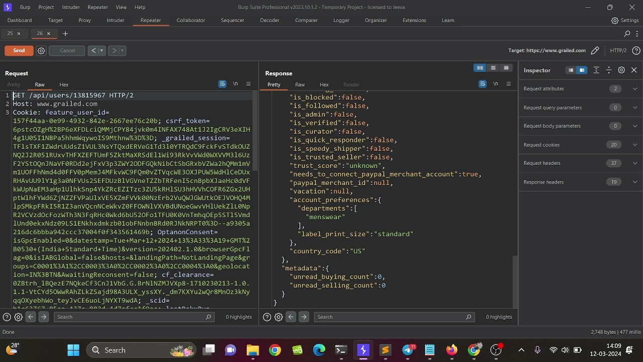Image resolution: width=643 pixels, height=362 pixels.
Task: Toggle \n non-printable characters in Request
Action: [x=235, y=84]
